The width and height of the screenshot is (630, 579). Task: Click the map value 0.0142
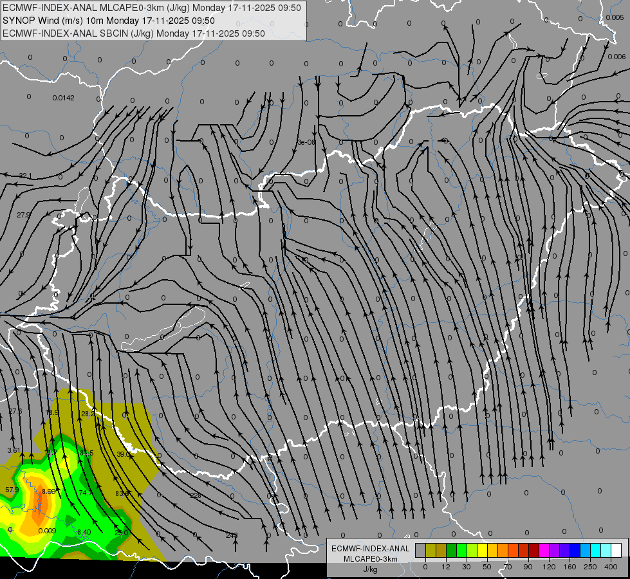point(63,98)
